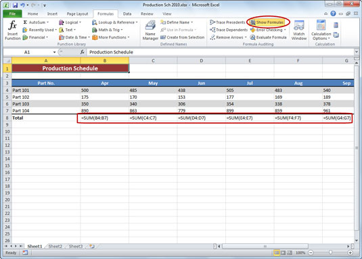The height and width of the screenshot is (259, 362).
Task: Switch to the Insert tab
Action: [52, 14]
